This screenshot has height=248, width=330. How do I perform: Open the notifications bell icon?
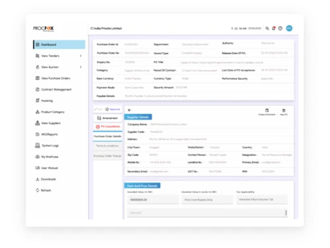274,28
